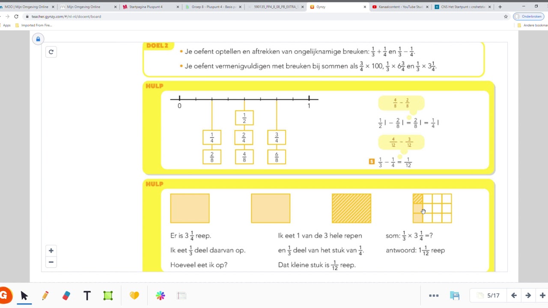Screen dimensions: 548x308
Task: Click the first solid orange bar
Action: pyautogui.click(x=190, y=208)
